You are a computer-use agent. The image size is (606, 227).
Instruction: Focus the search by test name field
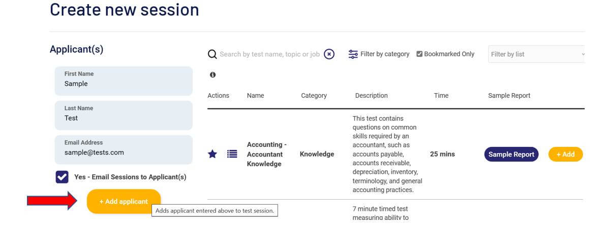point(270,54)
